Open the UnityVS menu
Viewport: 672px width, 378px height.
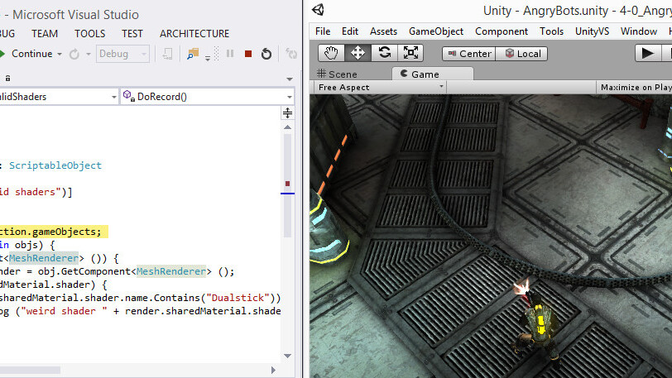coord(592,31)
